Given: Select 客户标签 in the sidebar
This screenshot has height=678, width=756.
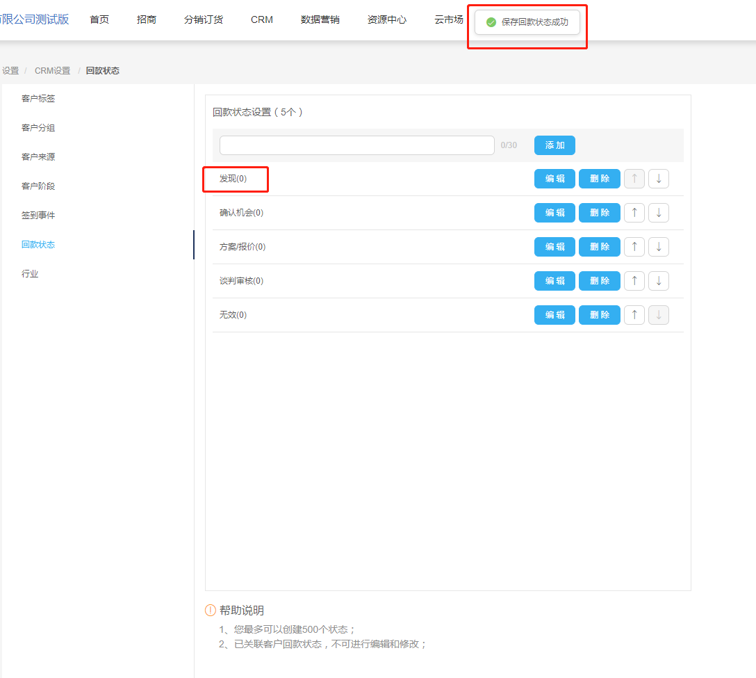Looking at the screenshot, I should pyautogui.click(x=38, y=99).
